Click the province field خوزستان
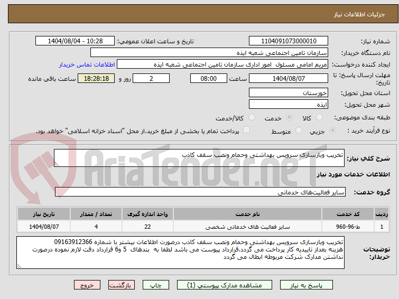 pos(289,92)
